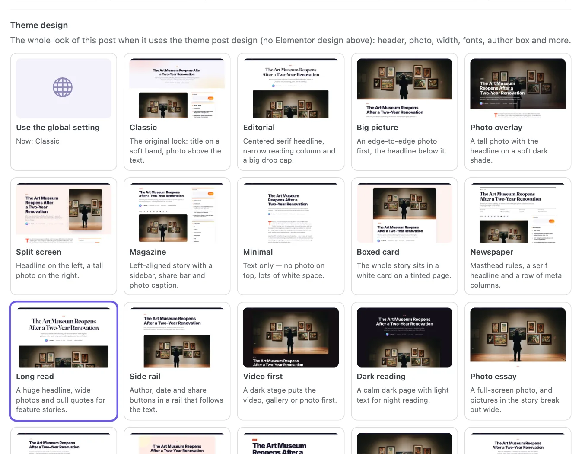This screenshot has height=454, width=582.
Task: Click the selected Long read preview thumbnail
Action: (64, 337)
